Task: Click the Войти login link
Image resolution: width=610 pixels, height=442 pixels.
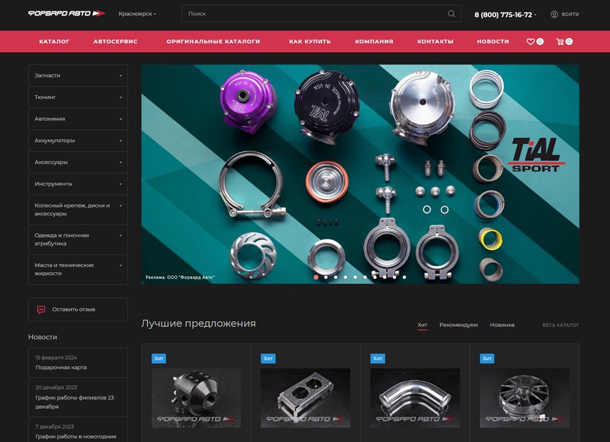Action: click(x=571, y=14)
